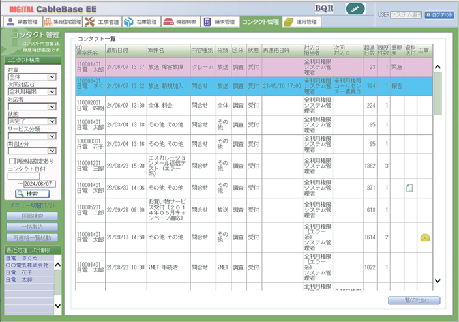Viewport: 459px width, 322px height.
Task: Click the yellow 工事 icon in table row
Action: coord(424,237)
